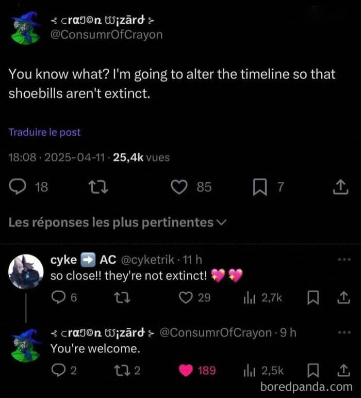Screen dimensions: 361x398
Task: Open @cyketrik profile handle
Action: (148, 260)
